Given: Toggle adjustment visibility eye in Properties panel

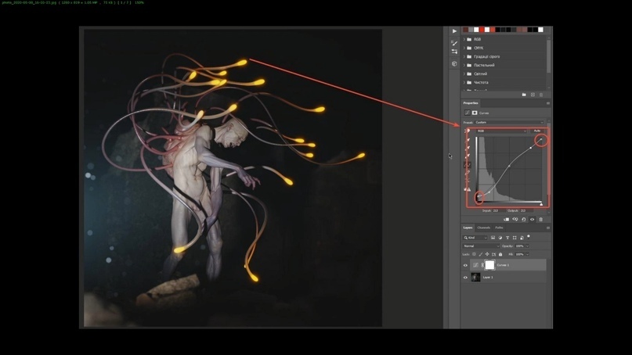Looking at the screenshot, I should click(532, 220).
